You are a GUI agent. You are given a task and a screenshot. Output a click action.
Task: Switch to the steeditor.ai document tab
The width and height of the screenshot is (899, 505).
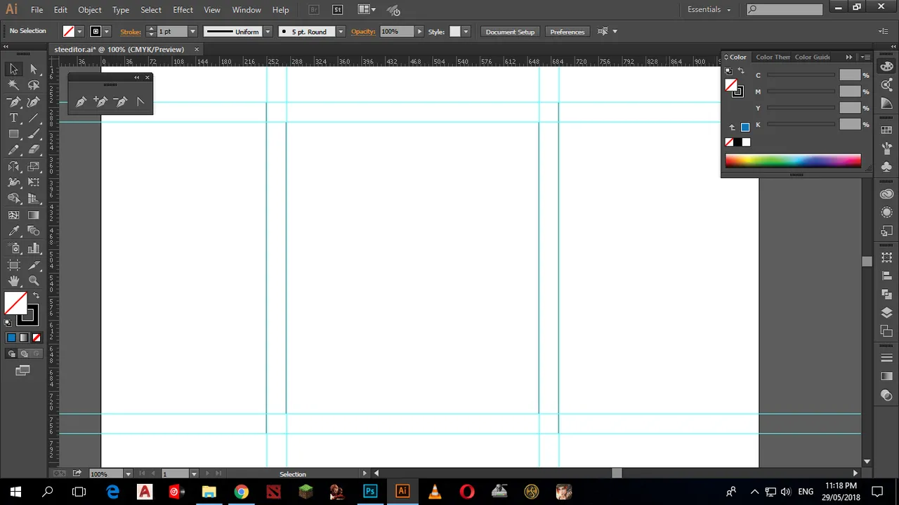119,49
